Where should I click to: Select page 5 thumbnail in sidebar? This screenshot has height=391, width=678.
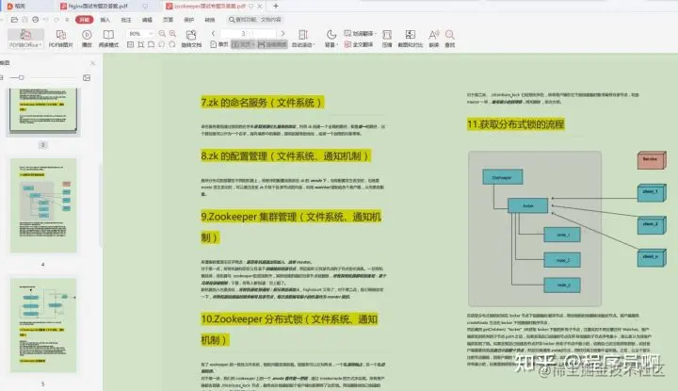pos(43,325)
